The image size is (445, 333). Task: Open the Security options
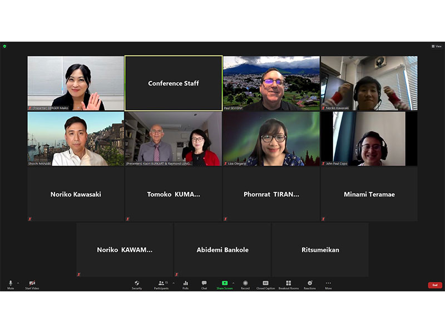click(x=137, y=284)
